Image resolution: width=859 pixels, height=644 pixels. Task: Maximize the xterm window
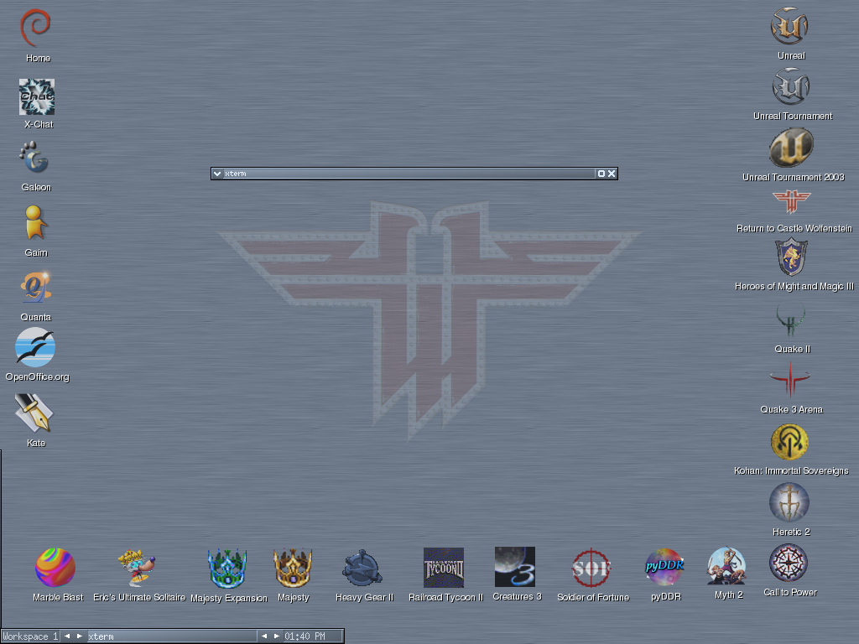tap(601, 174)
